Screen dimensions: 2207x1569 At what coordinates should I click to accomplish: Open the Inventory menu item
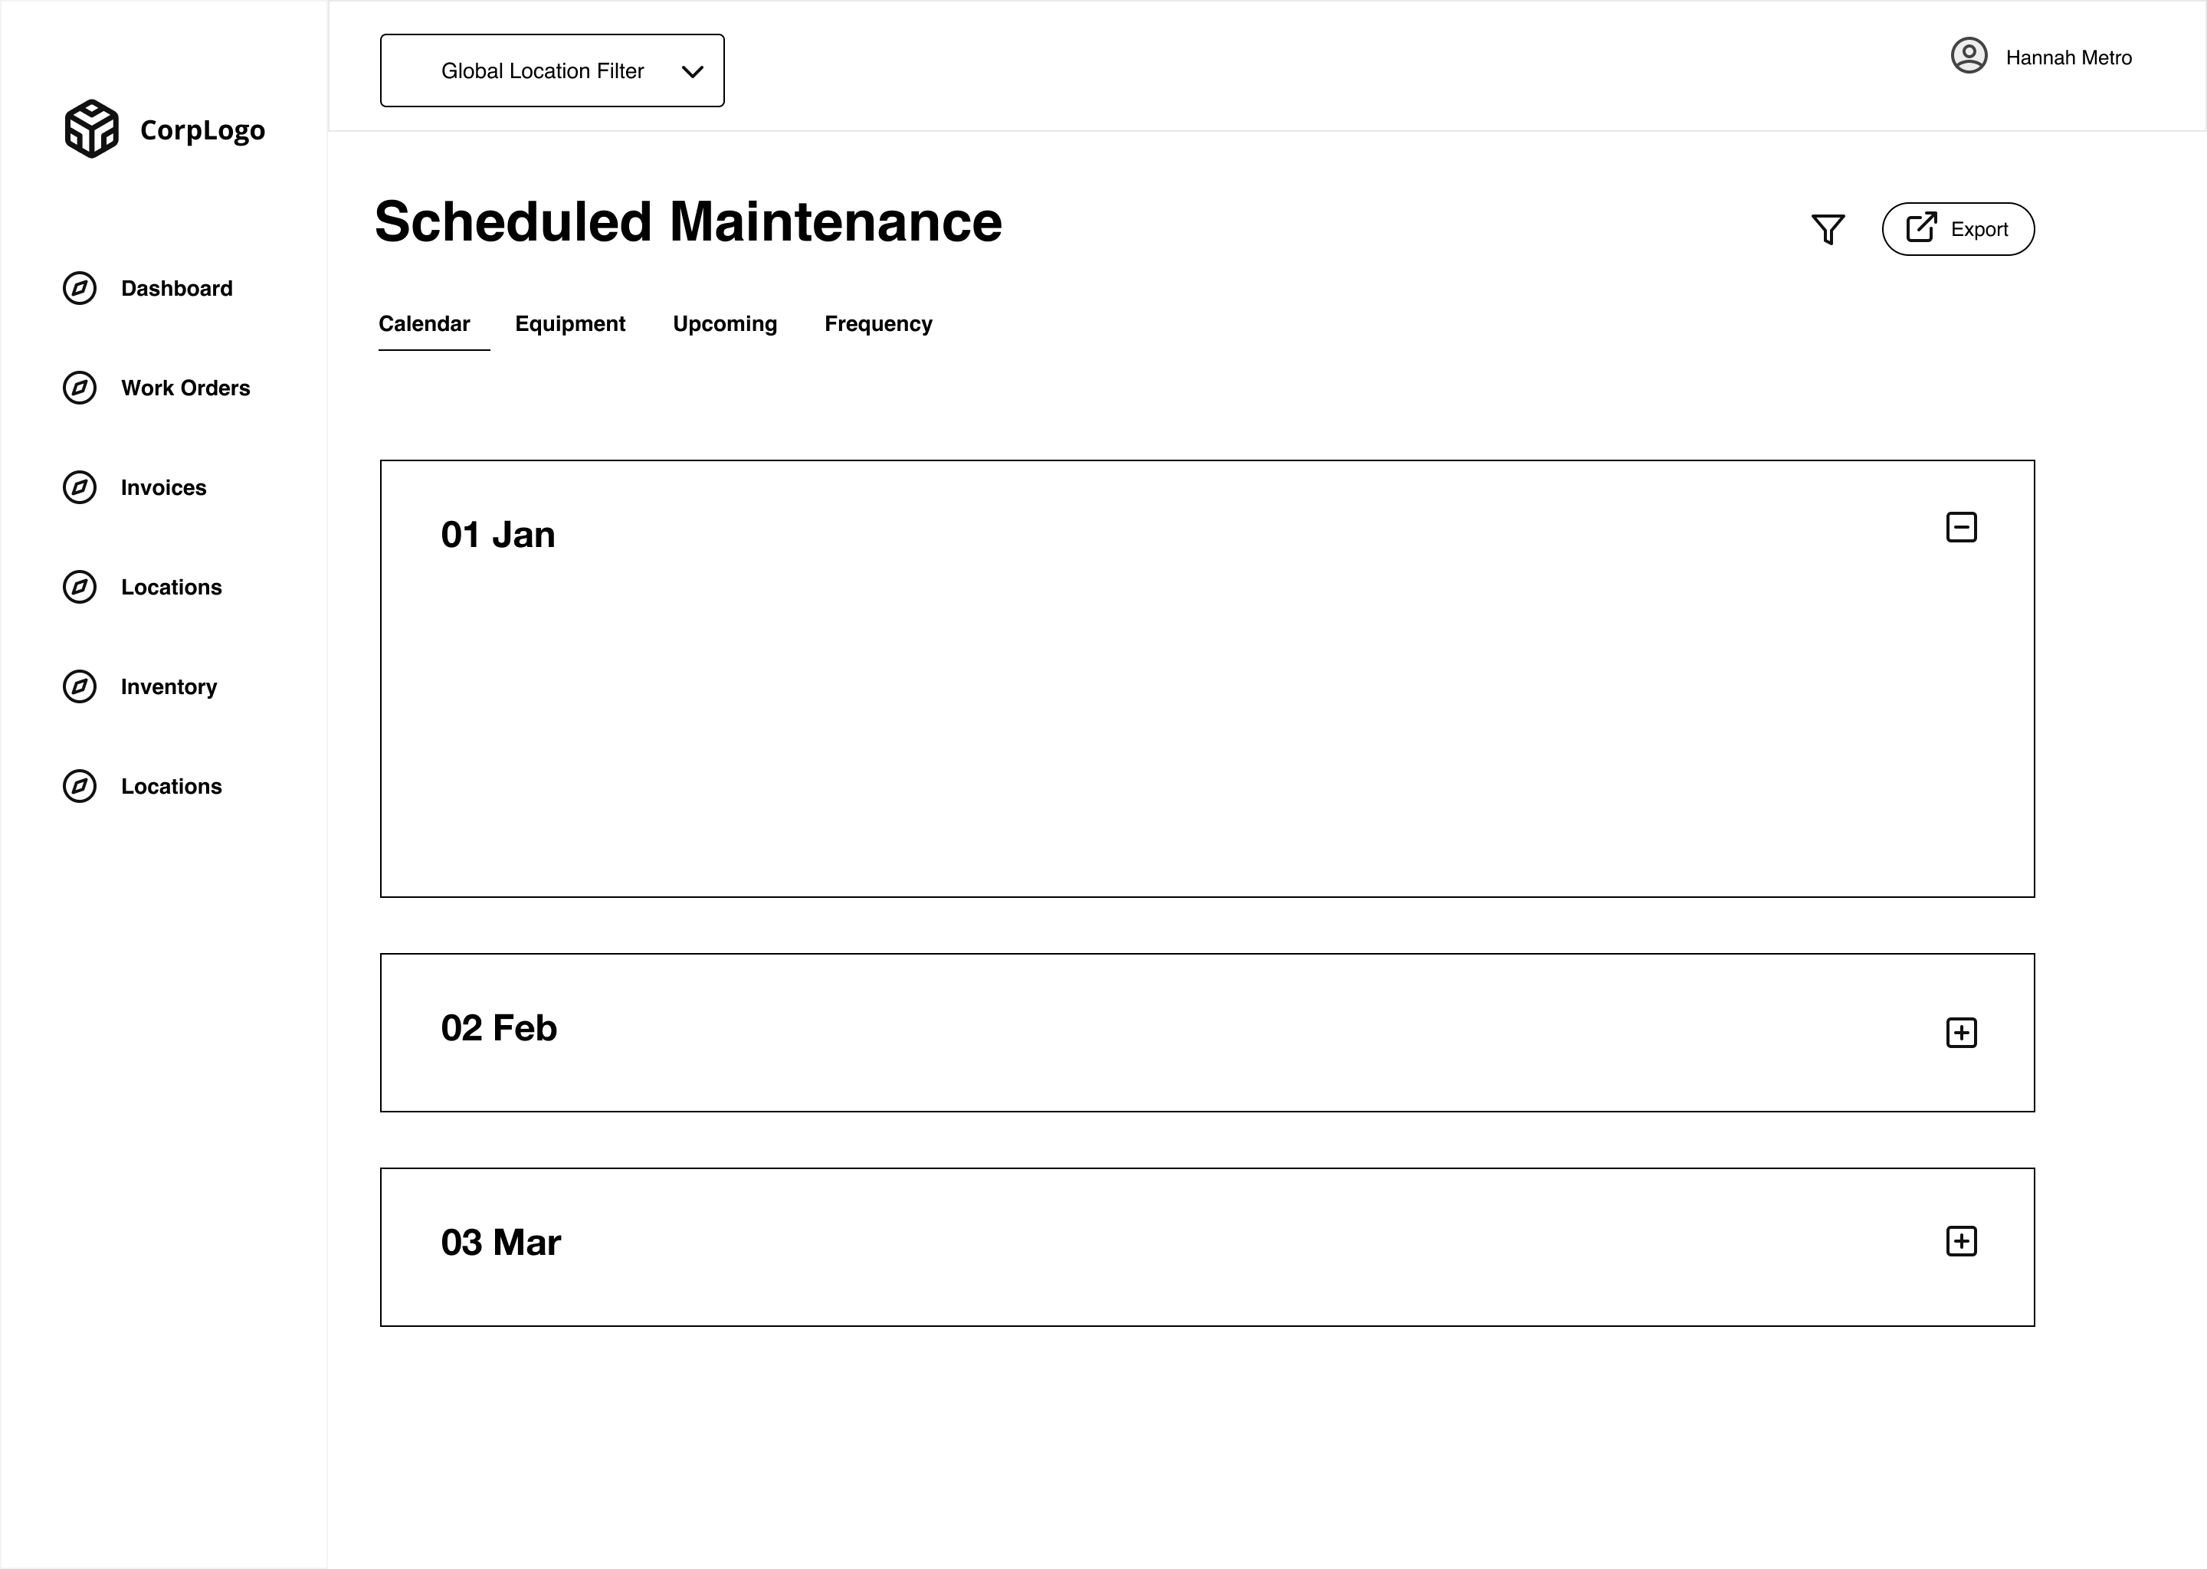tap(169, 687)
